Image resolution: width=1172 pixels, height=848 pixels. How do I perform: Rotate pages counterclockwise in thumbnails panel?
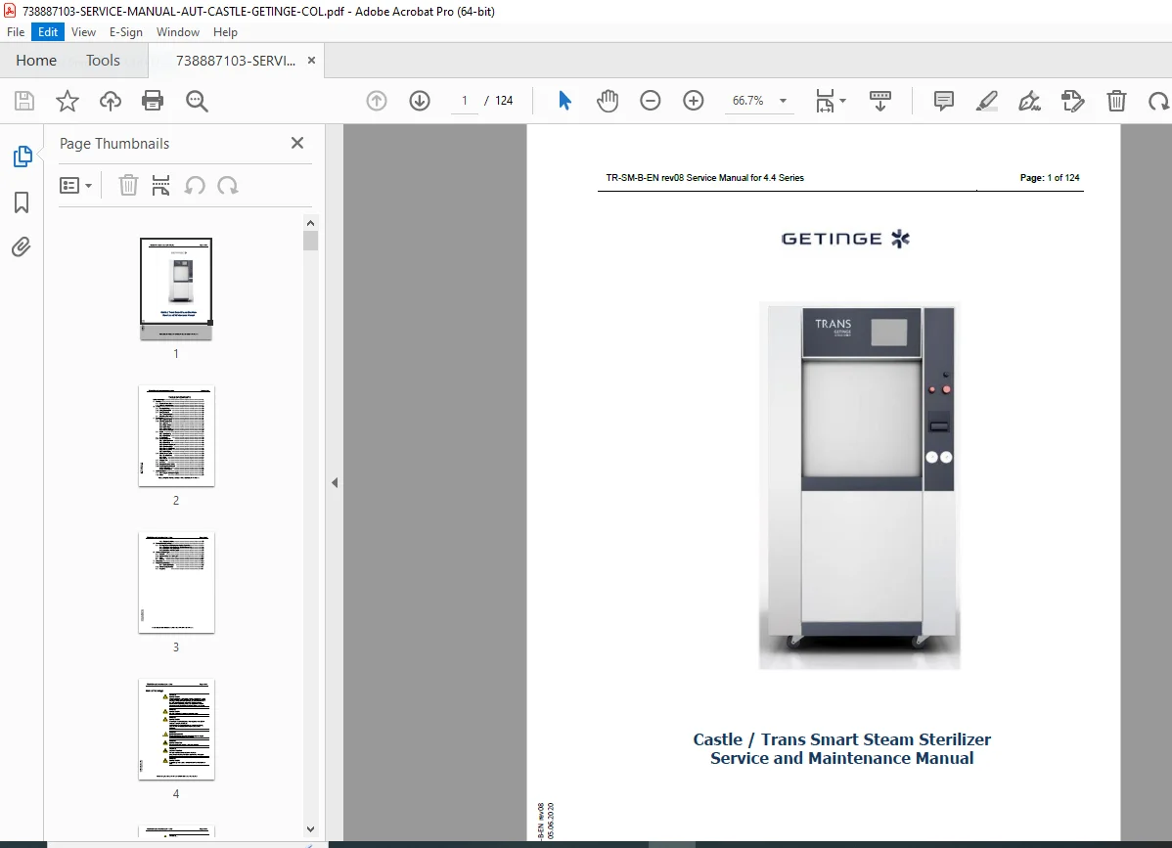195,185
